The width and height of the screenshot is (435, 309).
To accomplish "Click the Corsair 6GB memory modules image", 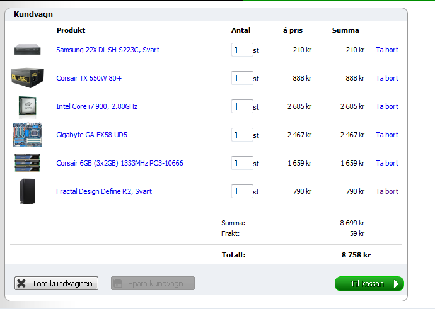I will (x=27, y=163).
